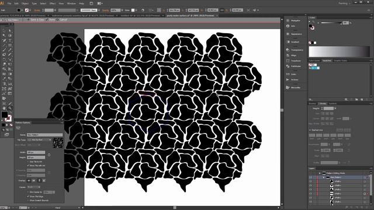Click the exit pattern editing back arrow
The image size is (374, 210).
(2, 20)
